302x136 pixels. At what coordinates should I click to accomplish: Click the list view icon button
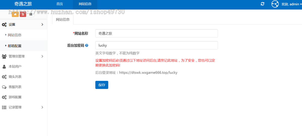pos(30,14)
